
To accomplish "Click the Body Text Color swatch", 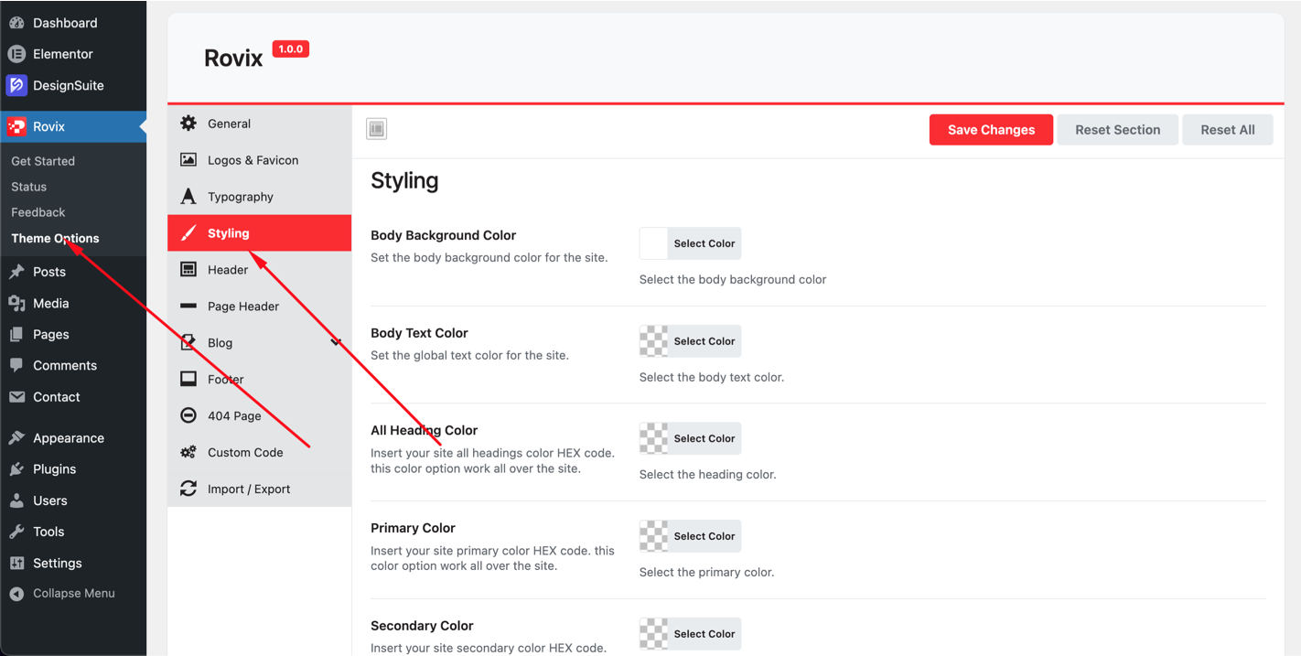I will click(x=653, y=341).
